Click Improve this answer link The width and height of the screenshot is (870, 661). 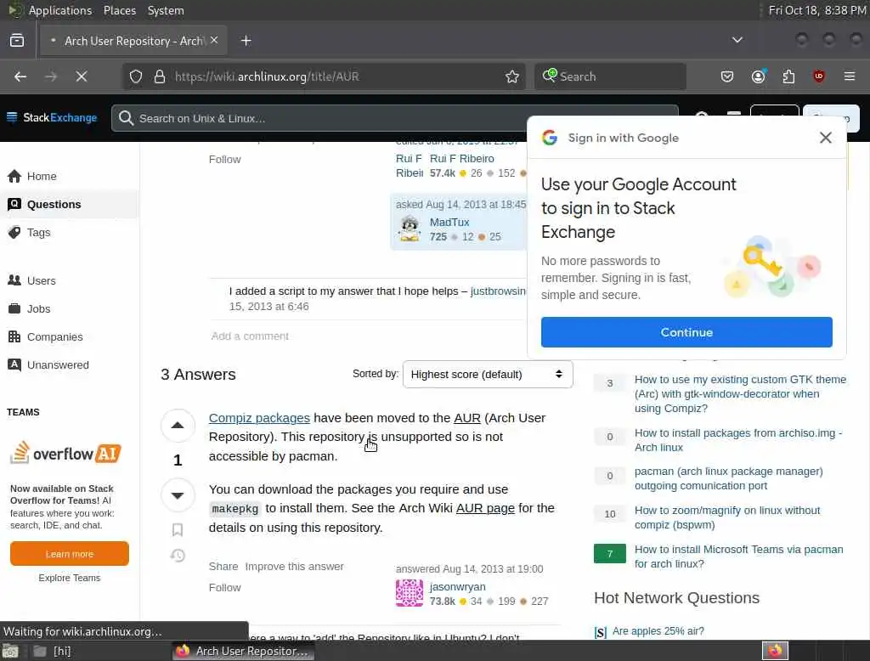(294, 567)
